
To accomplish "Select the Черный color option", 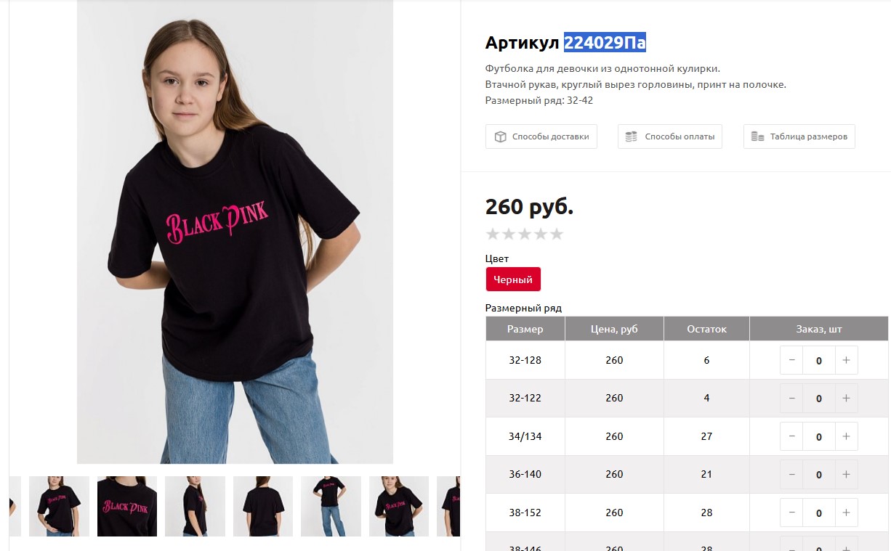I will click(513, 279).
